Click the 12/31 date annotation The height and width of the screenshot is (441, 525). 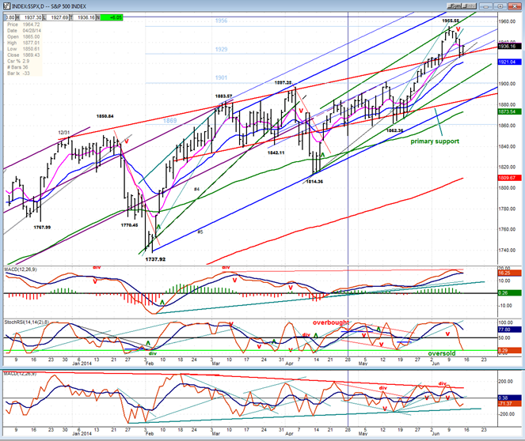[x=63, y=133]
